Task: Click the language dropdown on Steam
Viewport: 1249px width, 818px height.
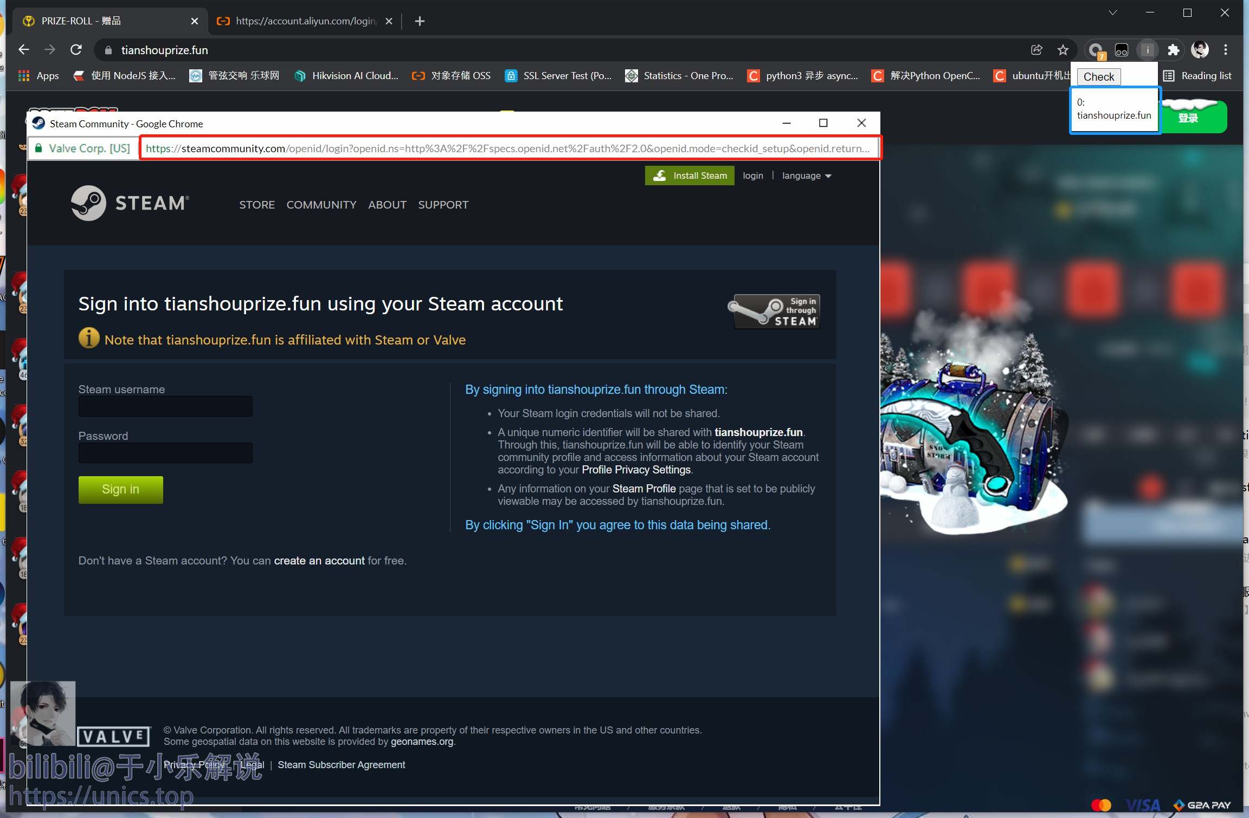Action: (x=808, y=176)
